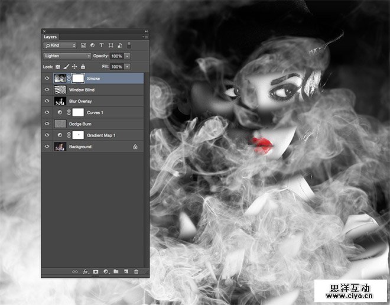Create a new adjustment layer
The height and width of the screenshot is (305, 390).
click(x=106, y=271)
